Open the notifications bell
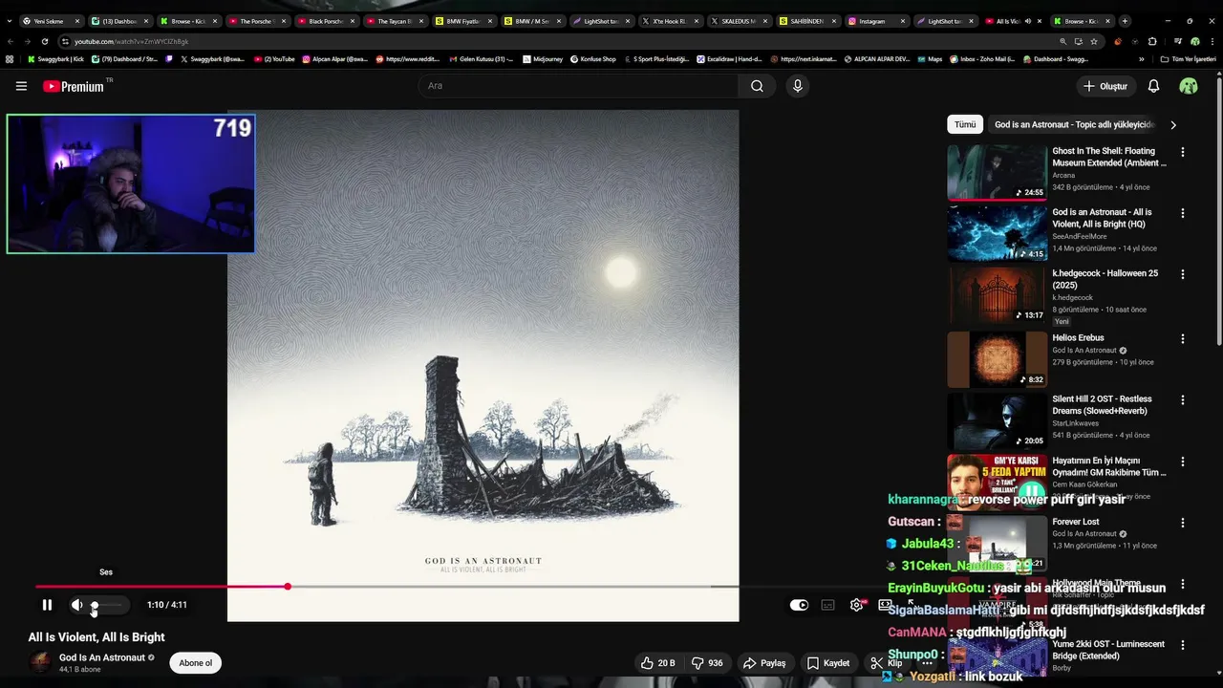1223x688 pixels. [x=1153, y=86]
